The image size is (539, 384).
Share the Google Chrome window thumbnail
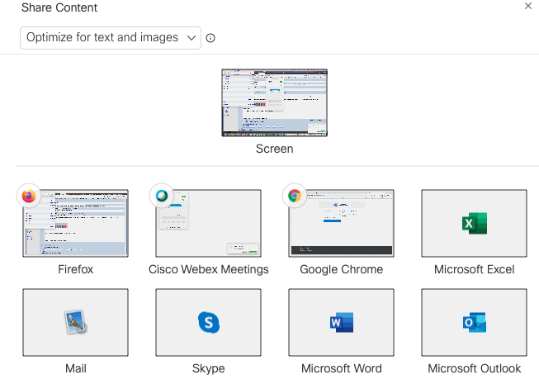(x=342, y=224)
